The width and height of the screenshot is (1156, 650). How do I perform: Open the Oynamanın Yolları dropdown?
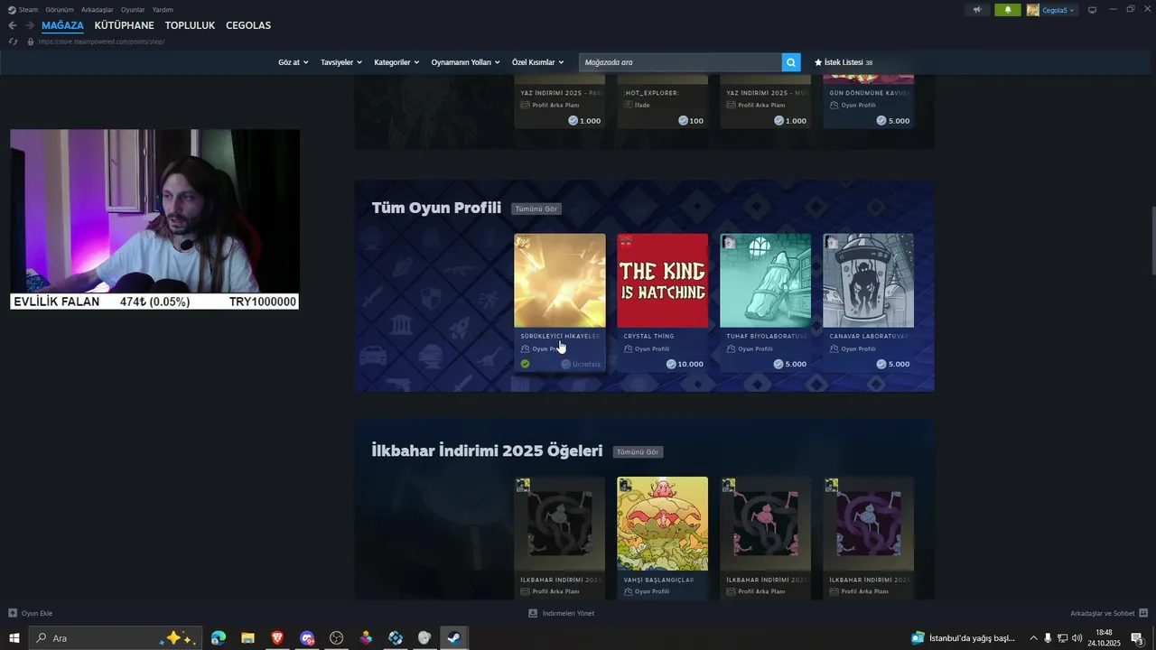point(466,62)
